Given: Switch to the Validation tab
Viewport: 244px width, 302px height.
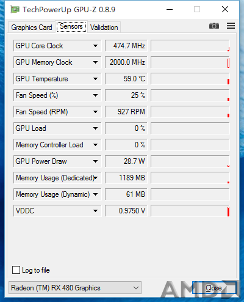Looking at the screenshot, I should click(x=104, y=28).
